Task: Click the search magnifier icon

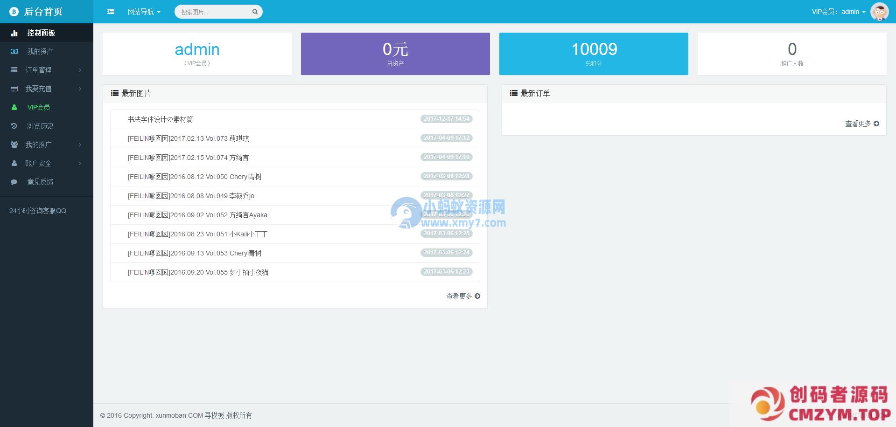Action: pyautogui.click(x=255, y=12)
